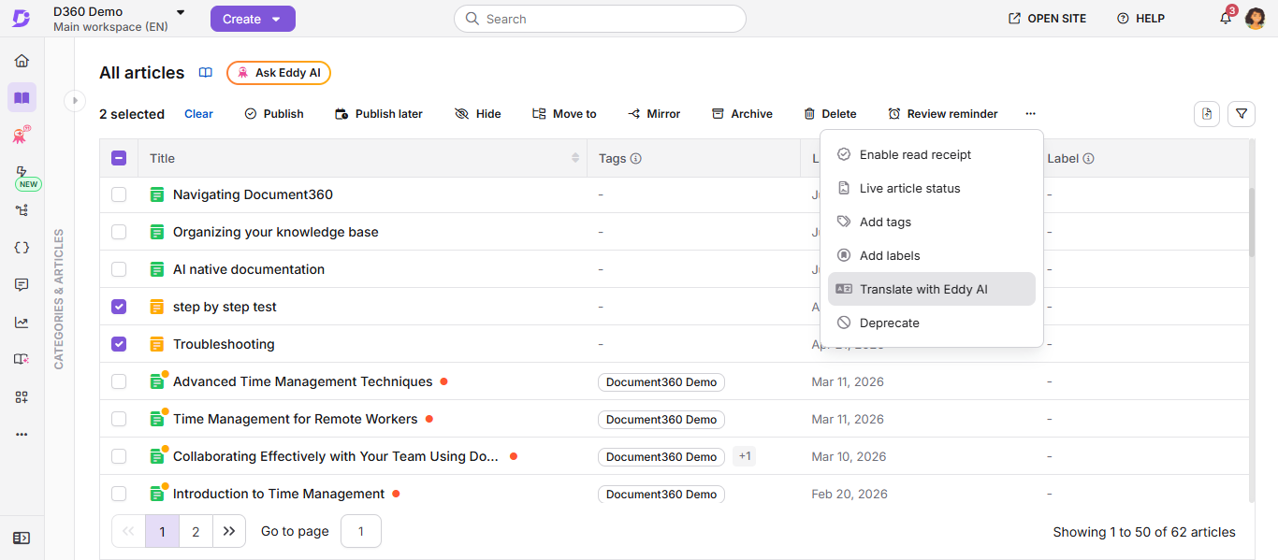Open the knowledge base site icon in sidebar
1278x560 pixels.
click(22, 359)
